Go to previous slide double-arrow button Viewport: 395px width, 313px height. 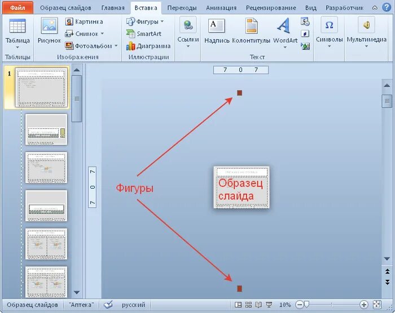(387, 271)
